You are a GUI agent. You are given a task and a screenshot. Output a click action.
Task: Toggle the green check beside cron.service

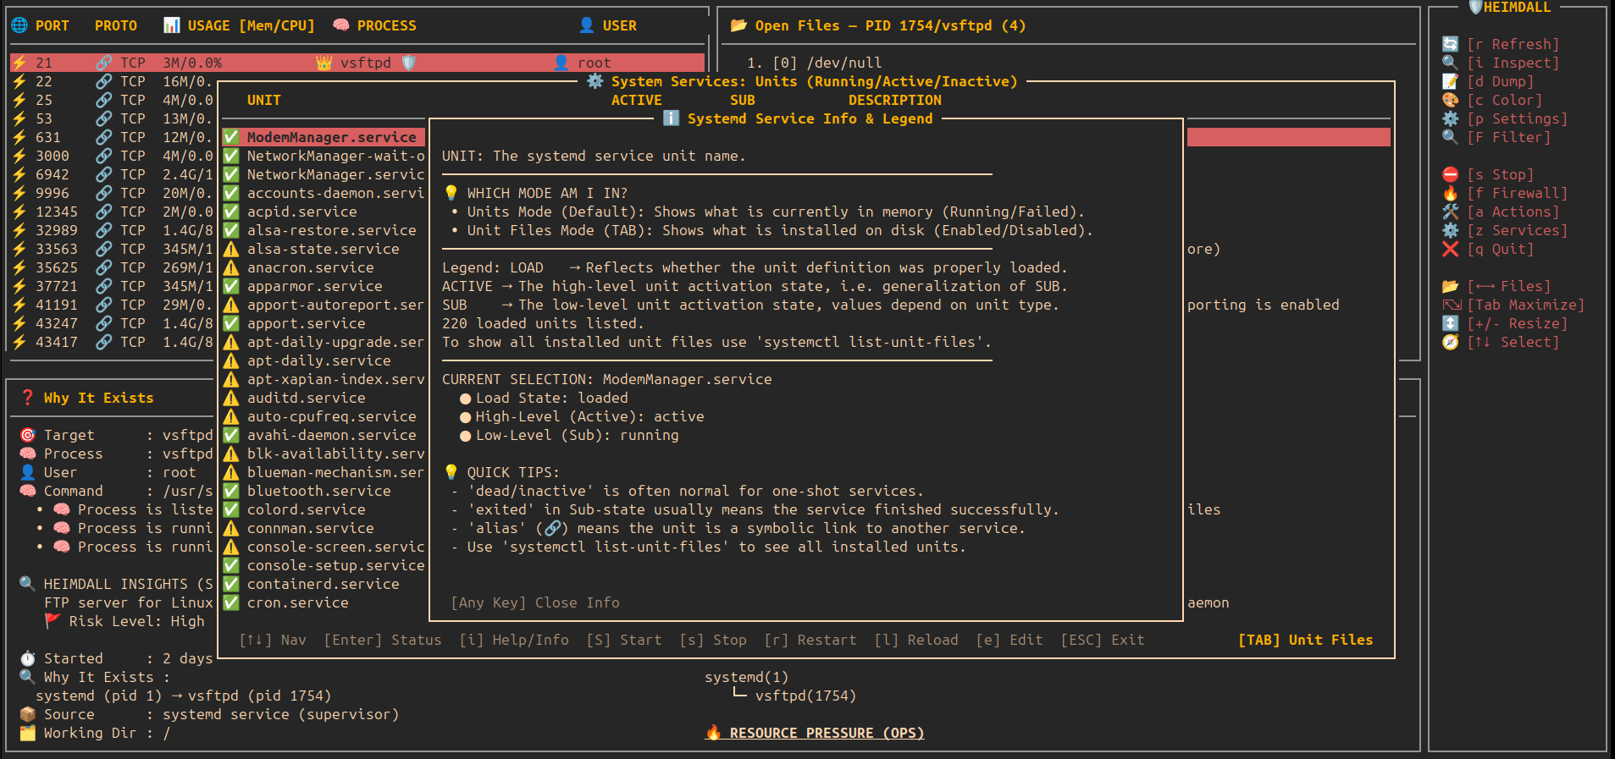[x=230, y=602]
